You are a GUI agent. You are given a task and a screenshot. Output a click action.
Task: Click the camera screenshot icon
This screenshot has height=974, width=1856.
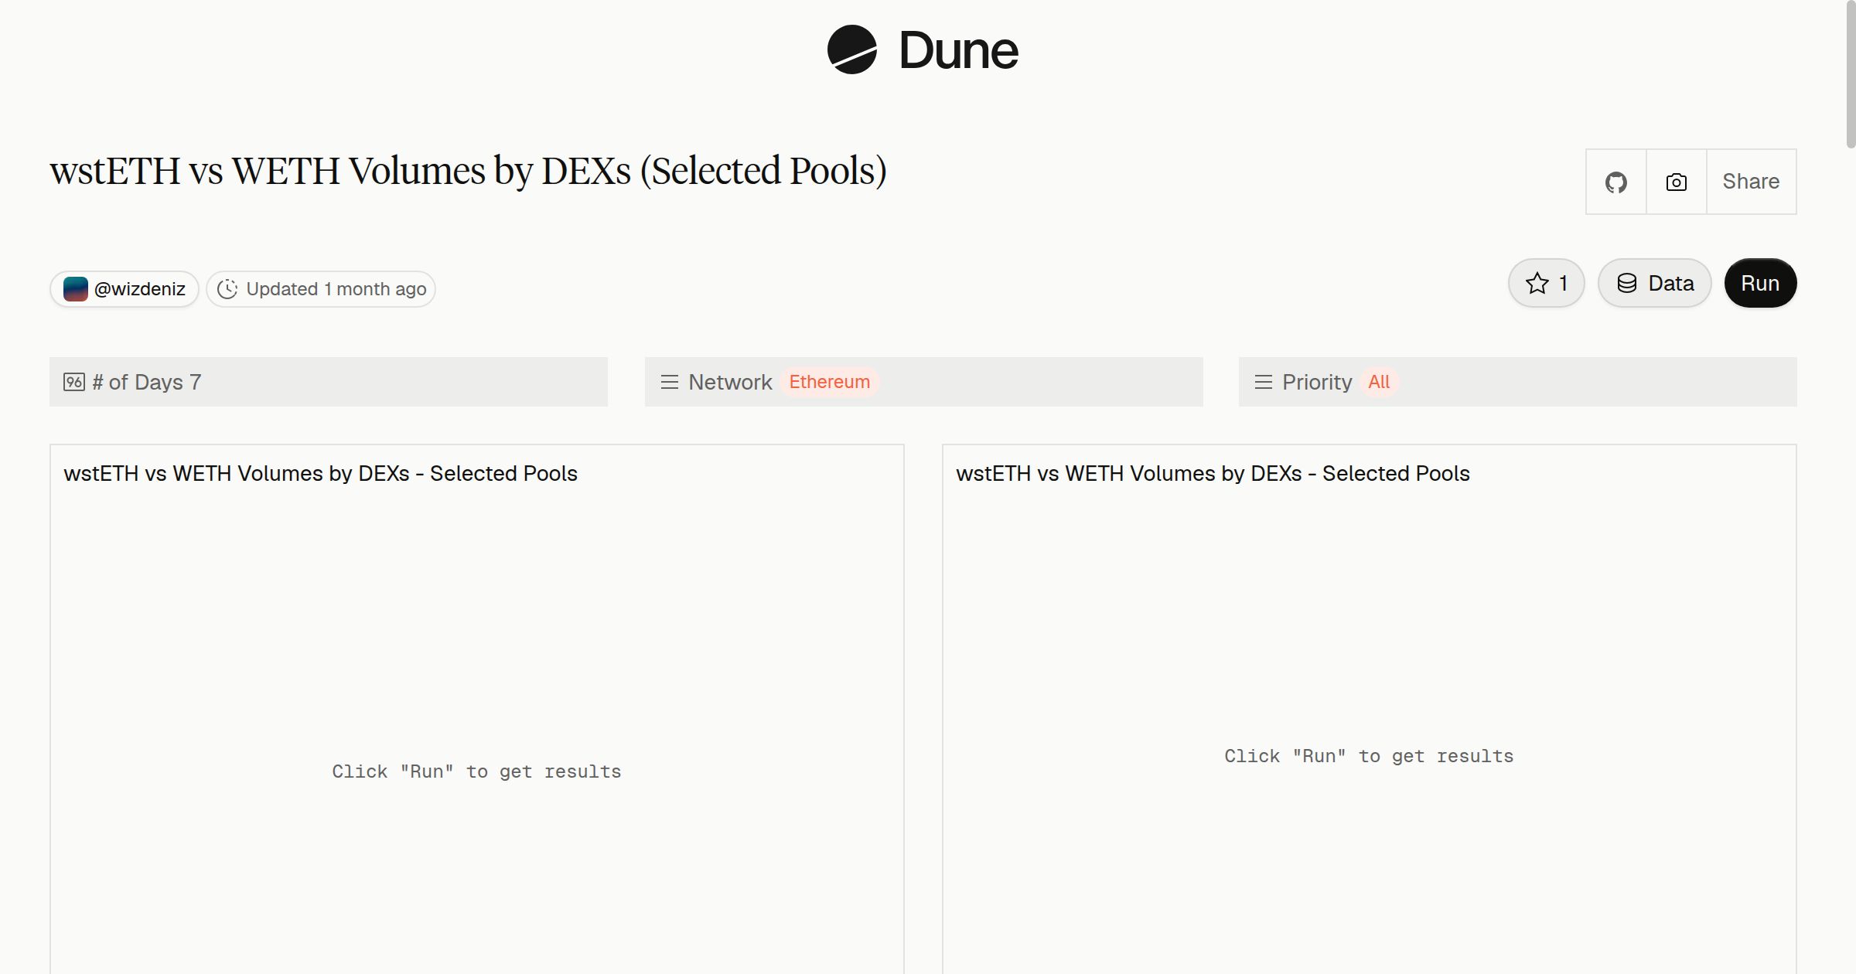click(x=1676, y=182)
